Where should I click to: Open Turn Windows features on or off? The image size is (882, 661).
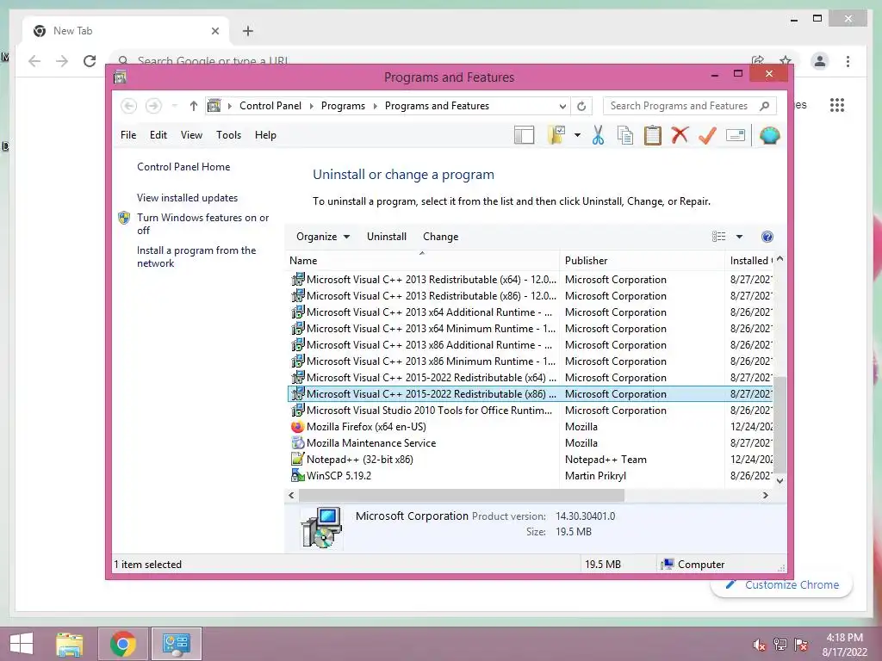click(x=202, y=224)
